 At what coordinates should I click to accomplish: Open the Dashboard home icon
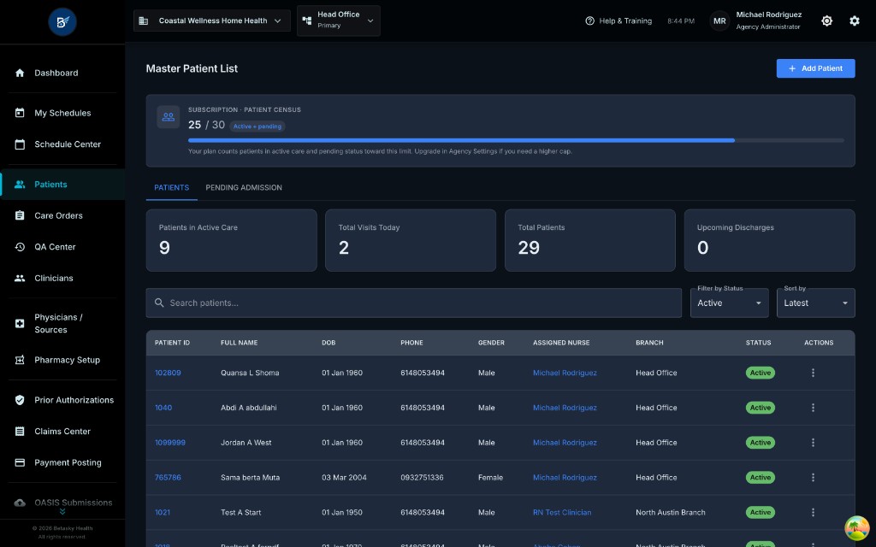click(x=20, y=74)
